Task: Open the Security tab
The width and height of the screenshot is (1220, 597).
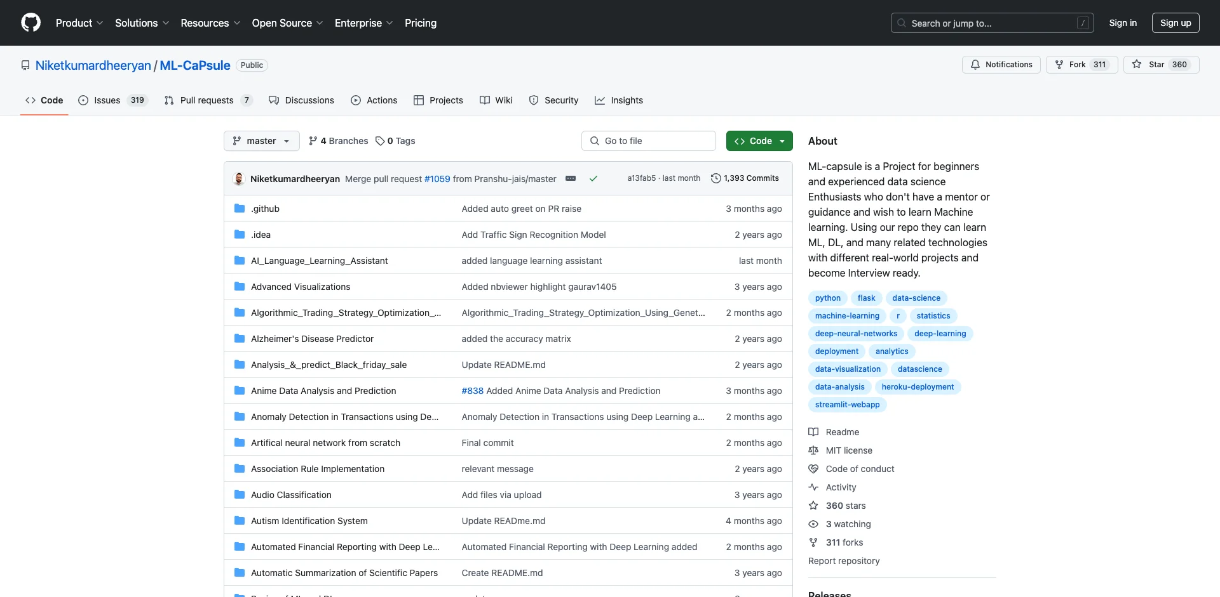Action: (x=553, y=100)
